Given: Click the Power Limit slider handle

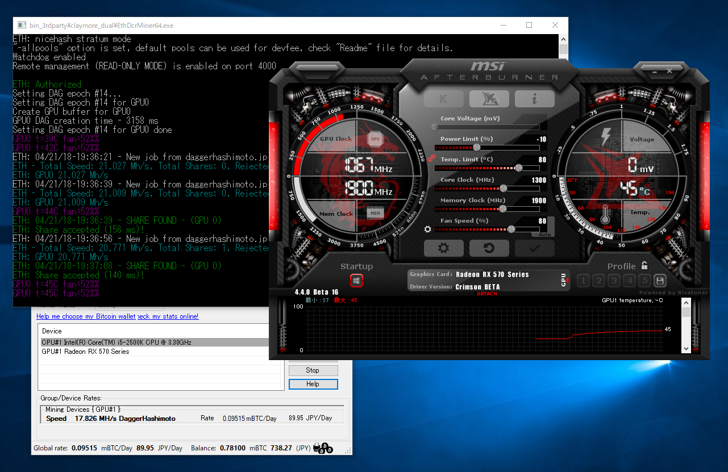Looking at the screenshot, I should tap(477, 148).
